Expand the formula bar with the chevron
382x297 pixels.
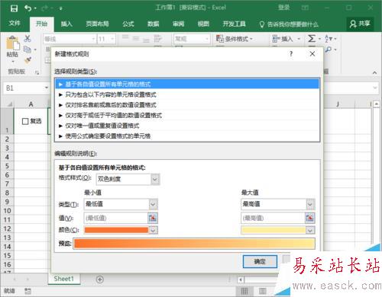pos(375,88)
